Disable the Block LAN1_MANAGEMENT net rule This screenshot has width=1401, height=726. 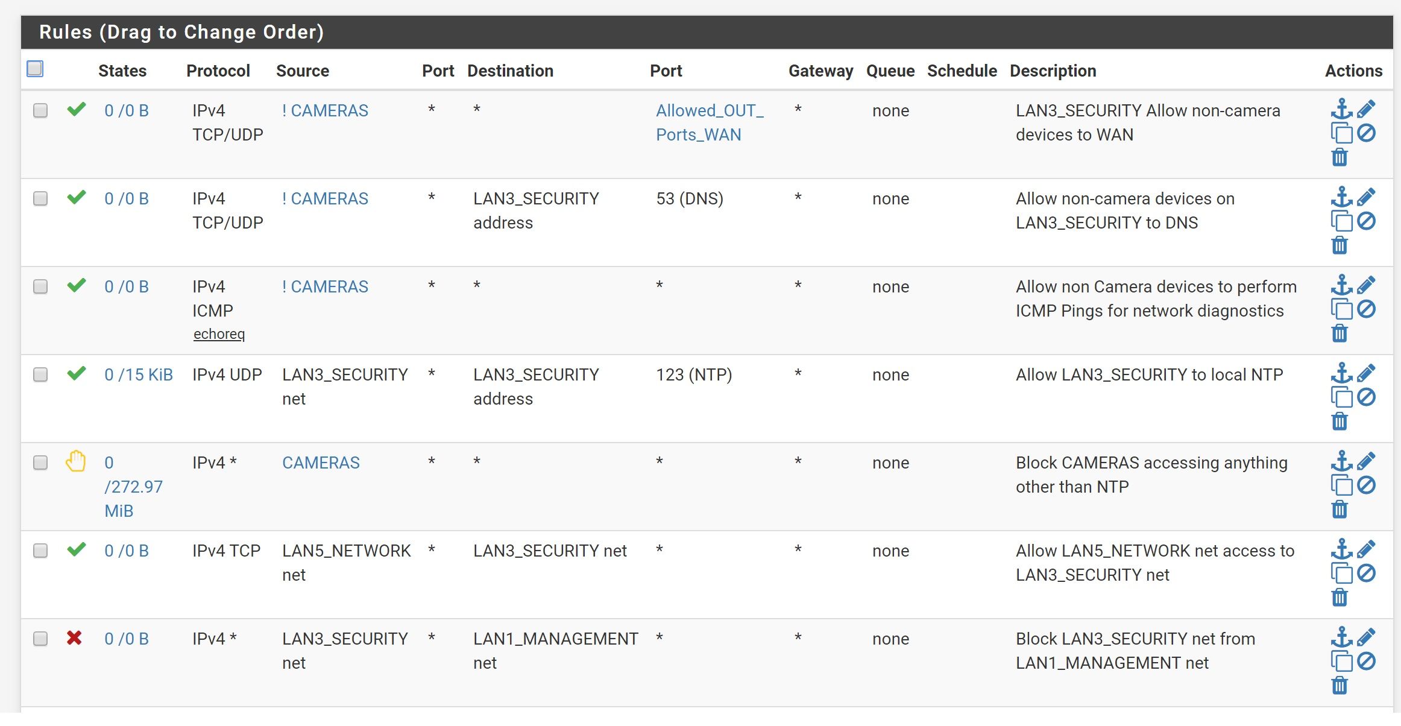(x=1367, y=661)
